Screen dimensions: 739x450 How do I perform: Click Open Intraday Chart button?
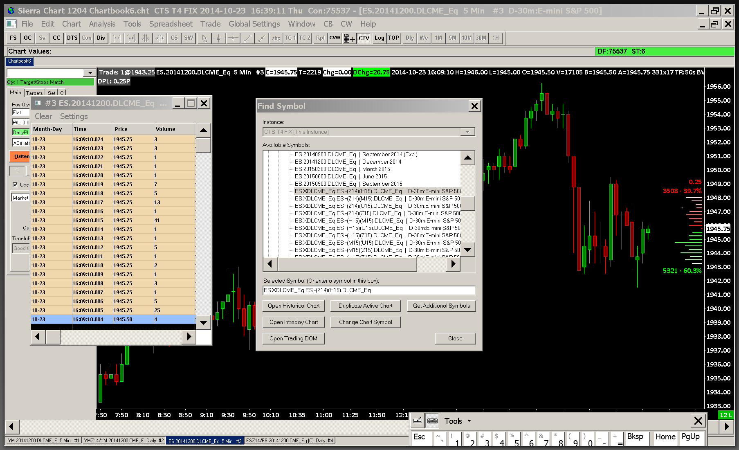point(294,322)
